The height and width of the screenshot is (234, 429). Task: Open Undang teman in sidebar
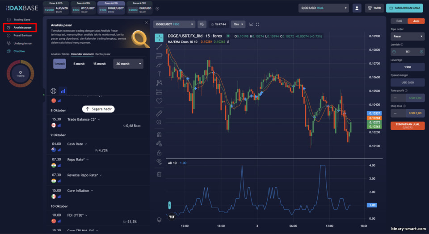[19, 43]
